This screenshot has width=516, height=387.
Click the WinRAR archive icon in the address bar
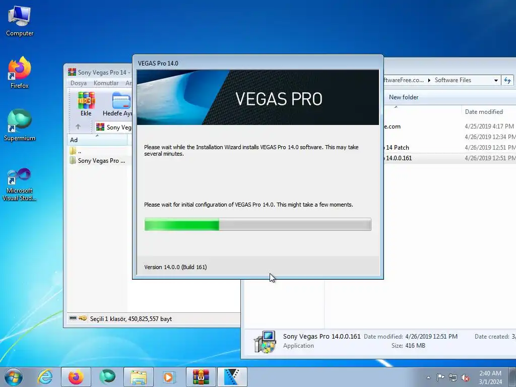(x=100, y=127)
